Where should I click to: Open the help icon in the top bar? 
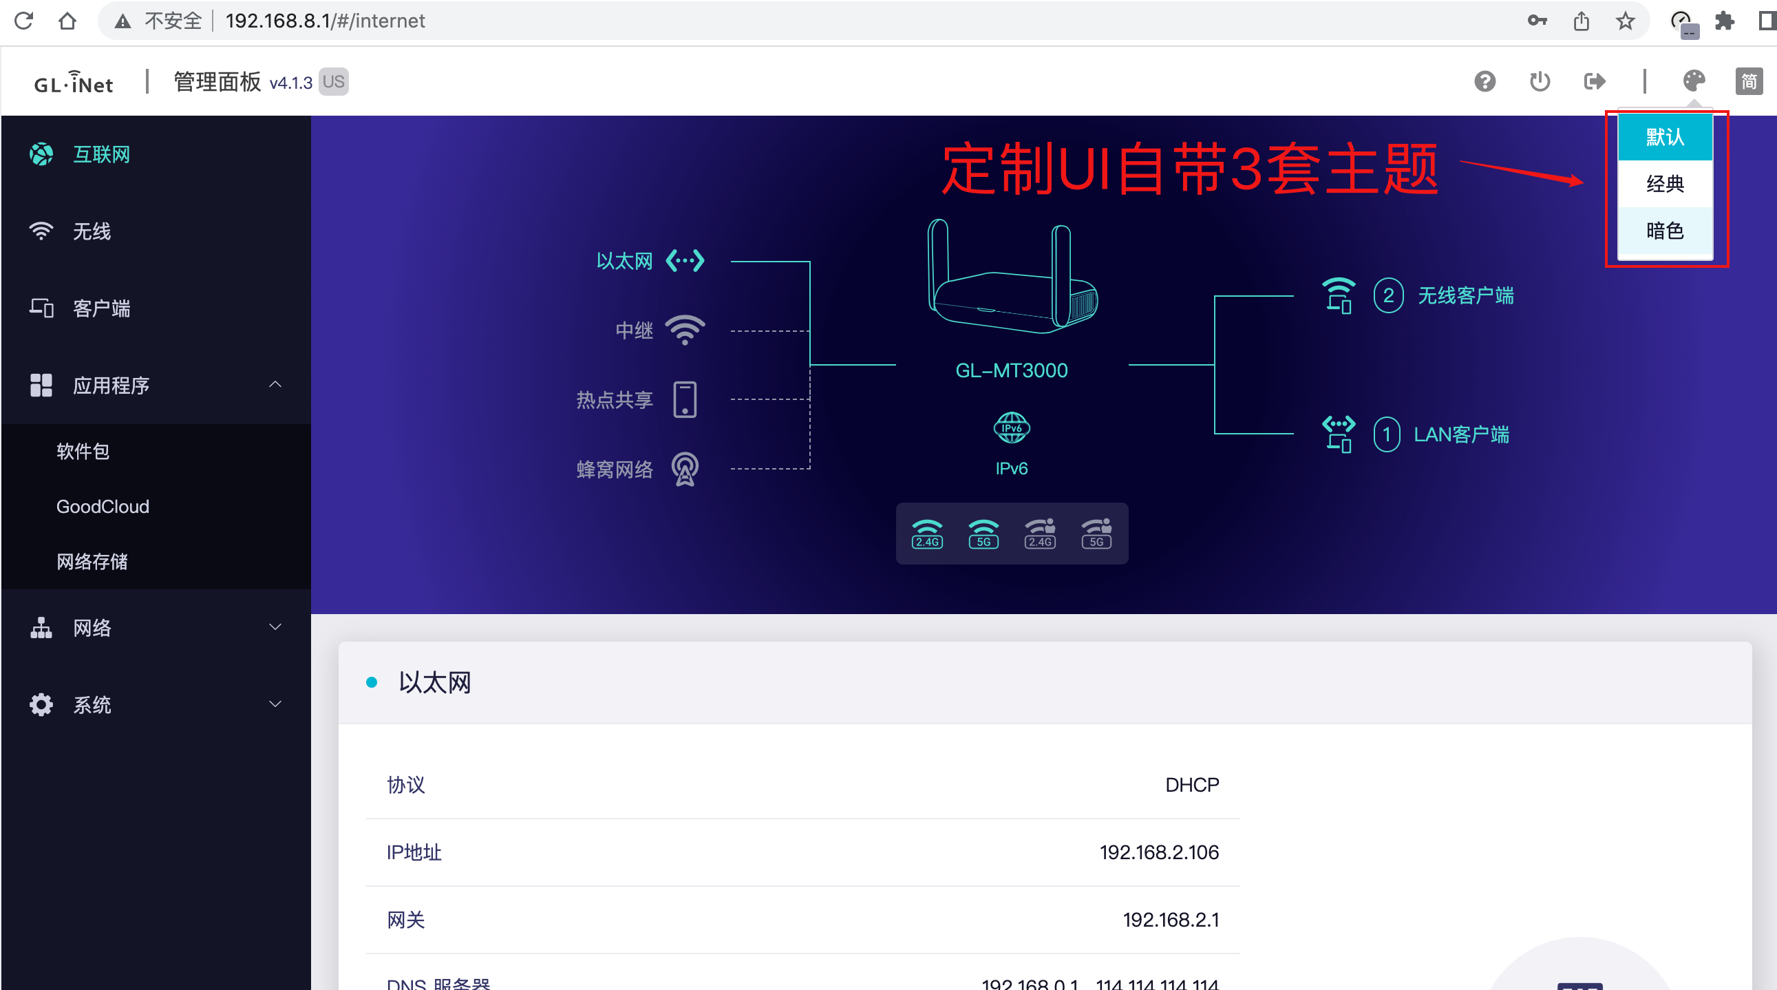click(1485, 81)
